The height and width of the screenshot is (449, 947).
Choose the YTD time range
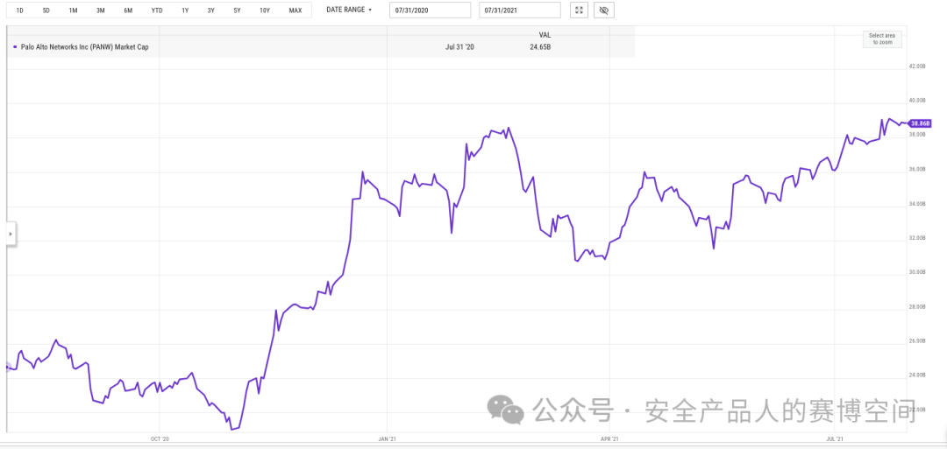pos(156,11)
